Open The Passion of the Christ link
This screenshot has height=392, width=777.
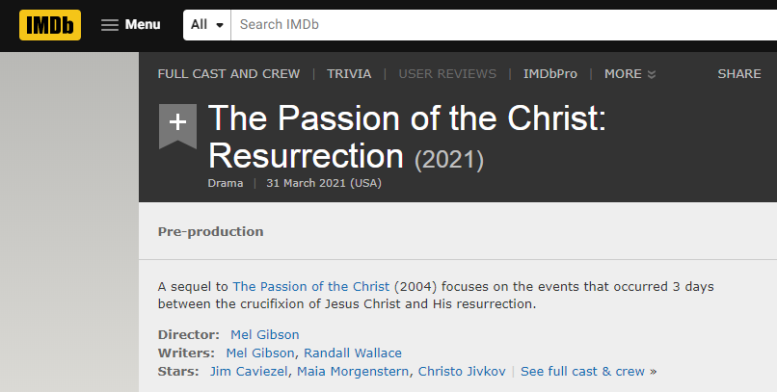(311, 286)
